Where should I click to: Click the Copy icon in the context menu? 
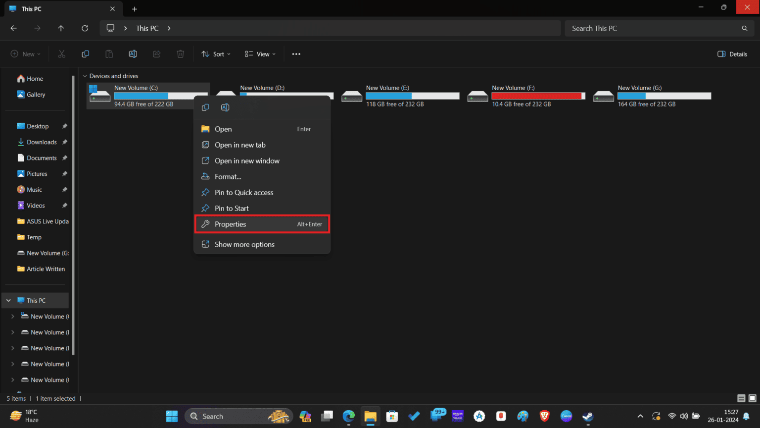205,107
